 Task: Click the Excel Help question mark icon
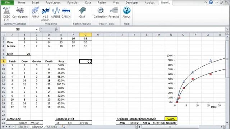click(x=211, y=3)
